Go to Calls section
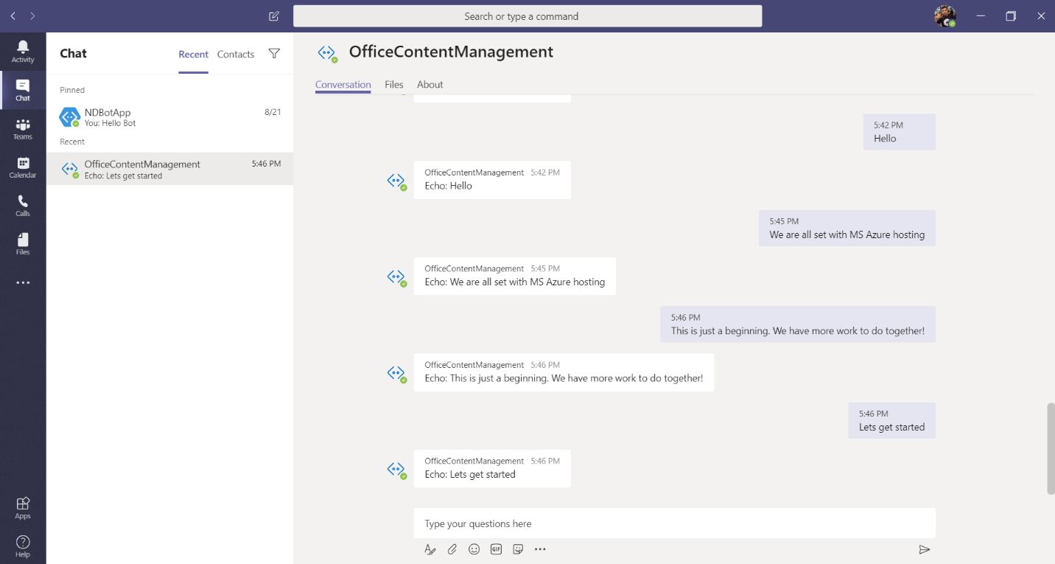The image size is (1055, 564). [23, 206]
